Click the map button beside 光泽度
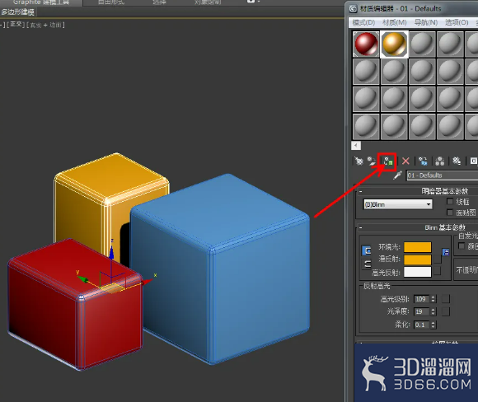 point(446,311)
